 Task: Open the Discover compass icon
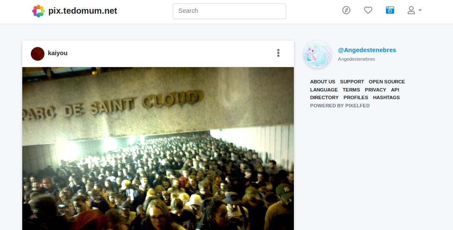[346, 10]
